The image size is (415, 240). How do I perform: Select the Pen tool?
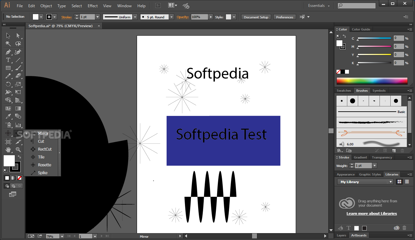click(x=8, y=52)
